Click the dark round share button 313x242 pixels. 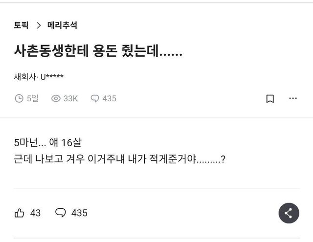tap(289, 213)
